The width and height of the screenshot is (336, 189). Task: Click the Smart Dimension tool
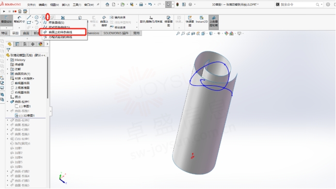tap(19, 19)
